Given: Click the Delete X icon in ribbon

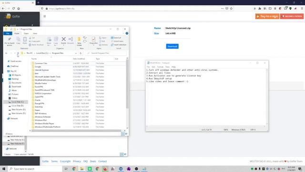Looking at the screenshot, I should (x=63, y=39).
